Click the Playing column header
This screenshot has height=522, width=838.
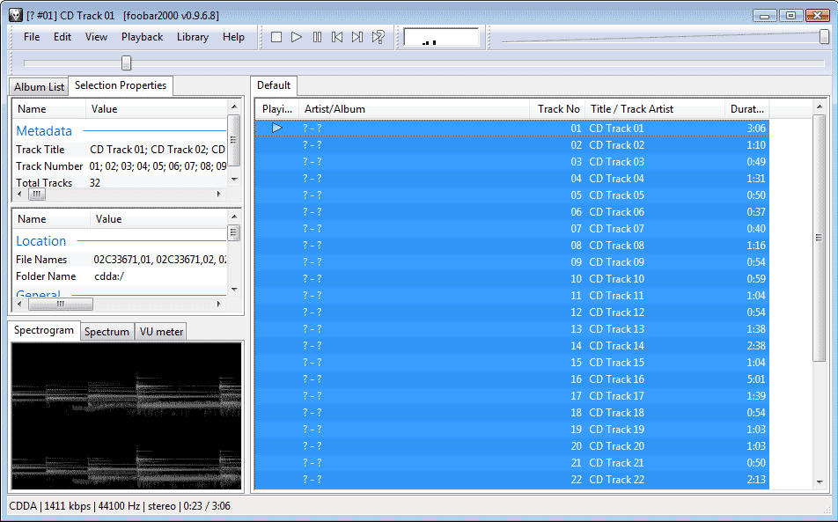pyautogui.click(x=276, y=109)
